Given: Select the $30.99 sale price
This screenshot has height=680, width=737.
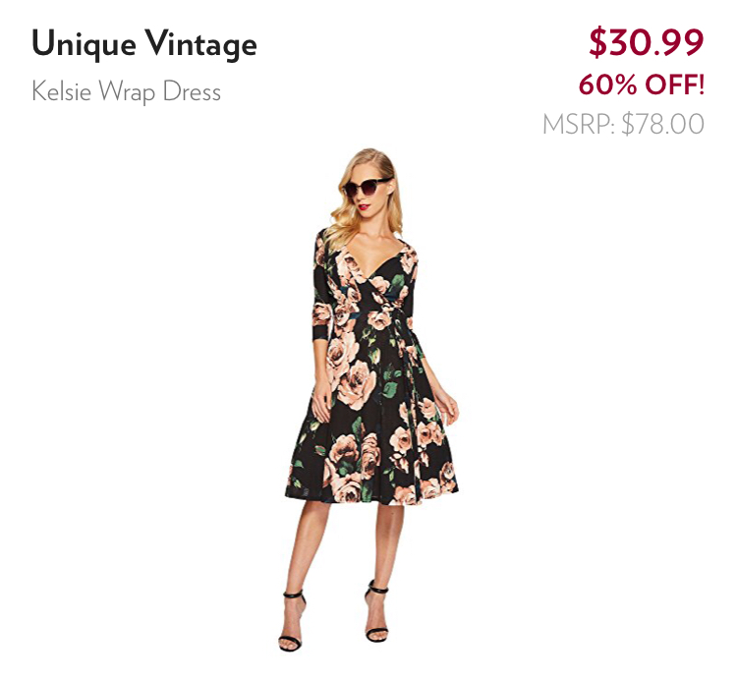Looking at the screenshot, I should click(x=647, y=42).
